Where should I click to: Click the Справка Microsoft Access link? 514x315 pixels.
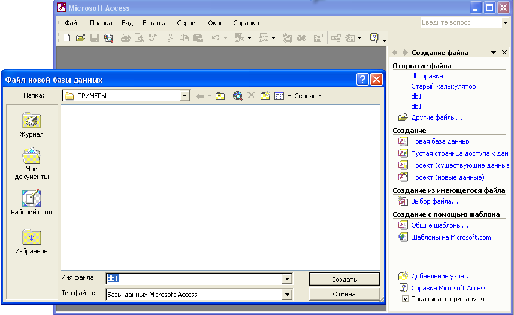pos(449,288)
